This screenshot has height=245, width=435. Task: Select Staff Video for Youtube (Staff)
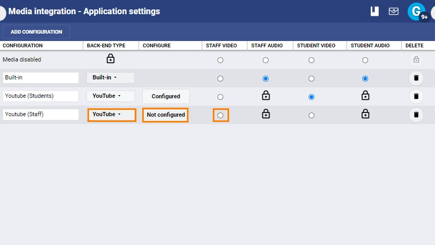220,115
